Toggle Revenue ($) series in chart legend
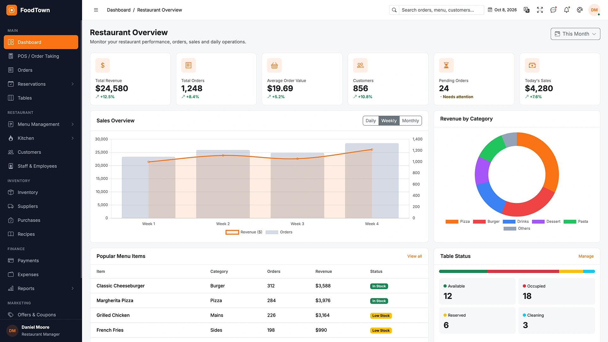Viewport: 608px width, 342px height. coord(244,232)
